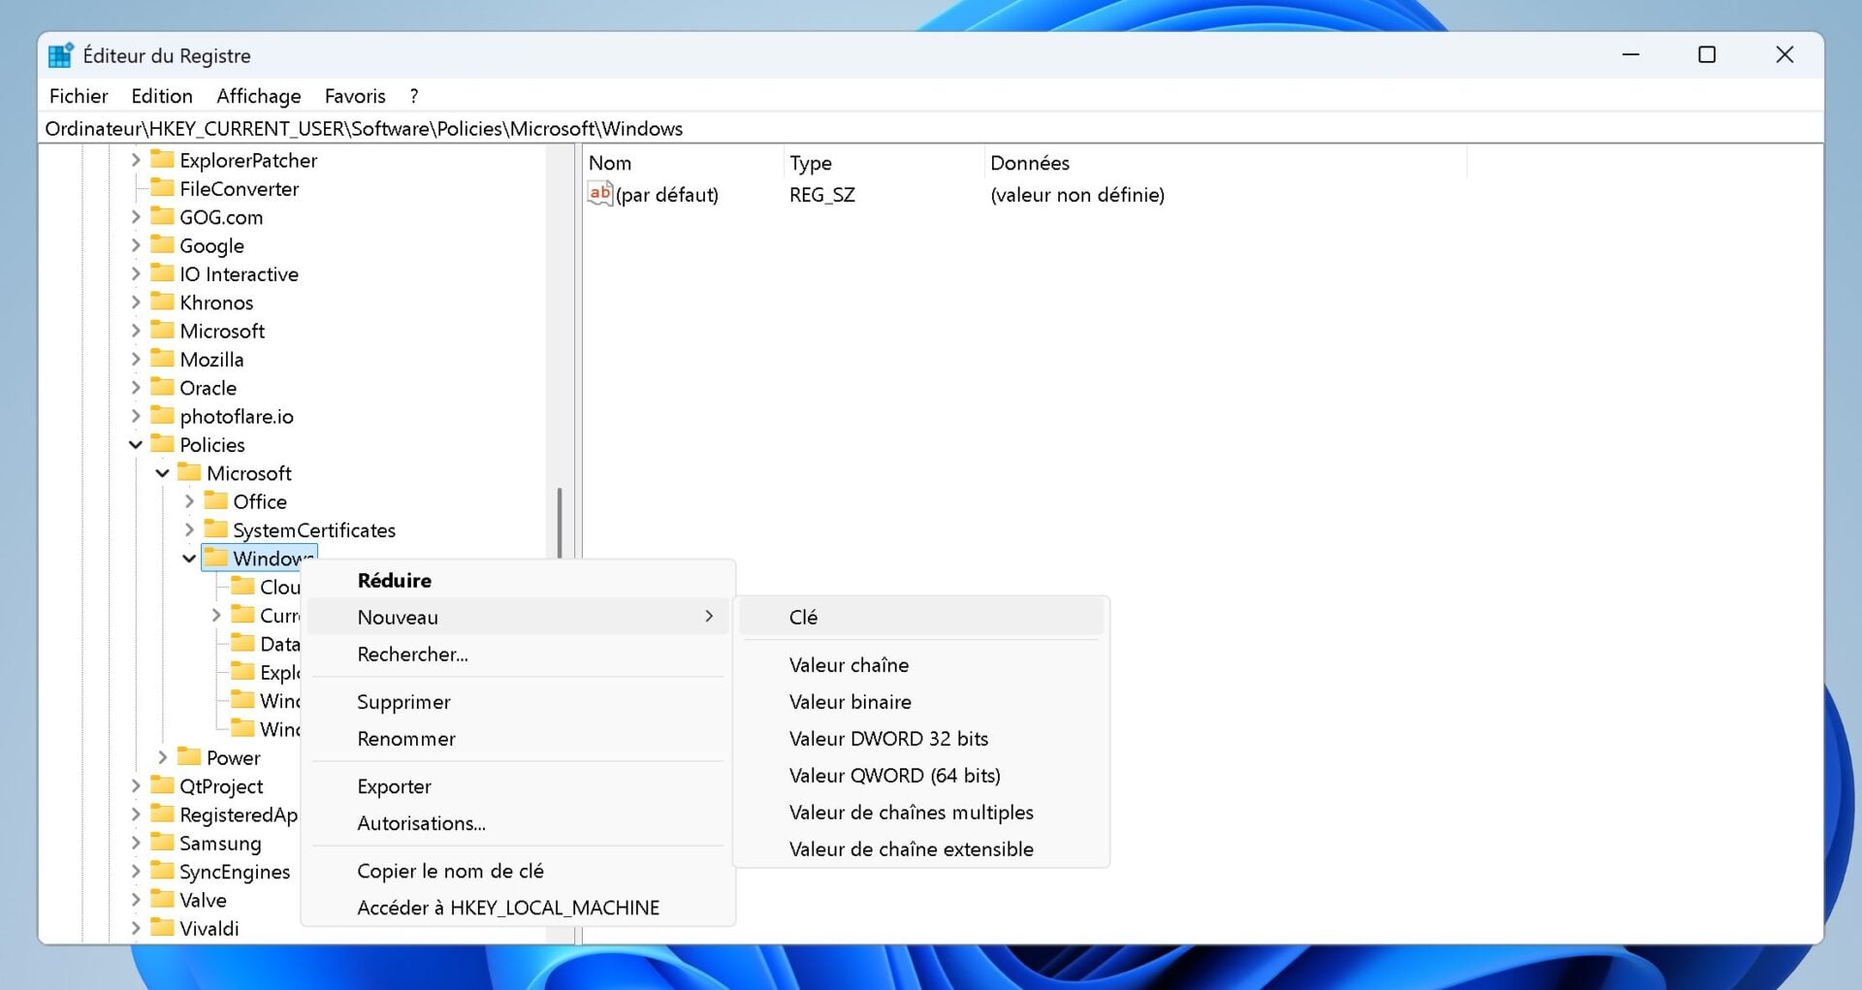Collapse the Microsoft key under Policies
Viewport: 1862px width, 990px height.
162,472
